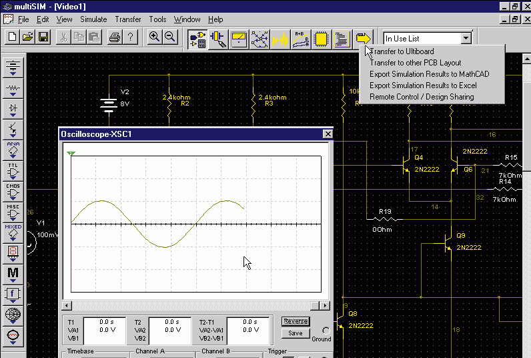Open the Postprocessor graph icon
Viewport: 531px width, 358px height.
[x=300, y=39]
